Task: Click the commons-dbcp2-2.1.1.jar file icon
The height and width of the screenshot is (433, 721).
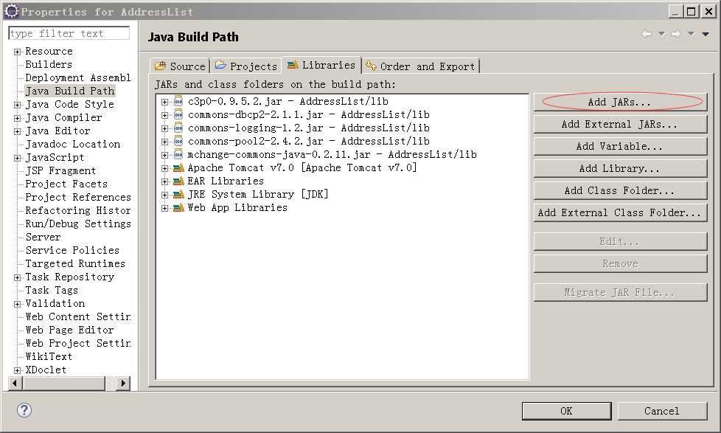Action: tap(178, 115)
